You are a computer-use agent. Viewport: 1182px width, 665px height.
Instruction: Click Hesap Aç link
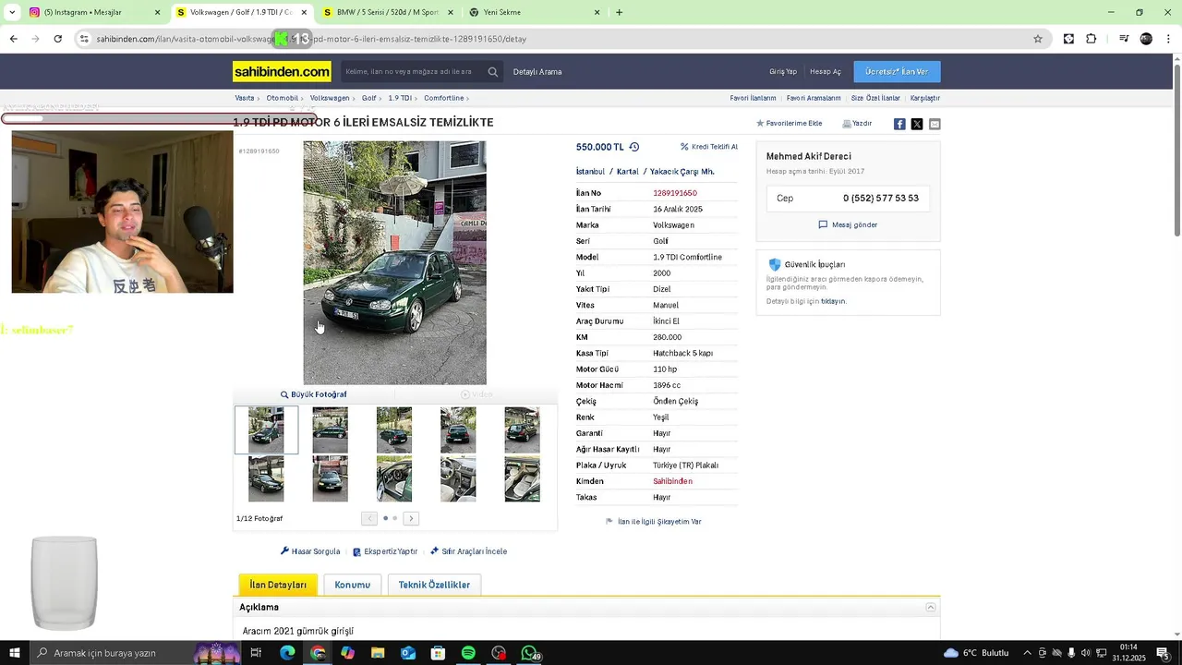(826, 72)
